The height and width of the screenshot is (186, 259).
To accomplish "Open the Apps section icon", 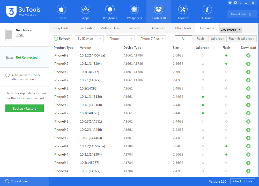I will click(86, 9).
